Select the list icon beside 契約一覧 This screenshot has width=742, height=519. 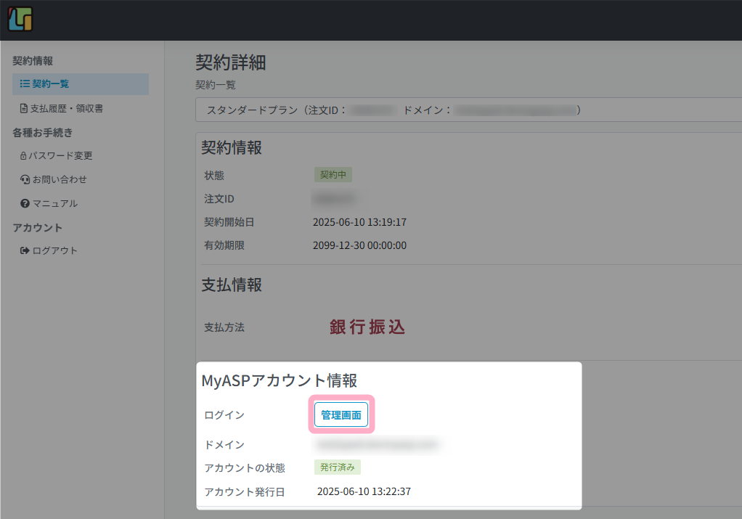point(23,83)
